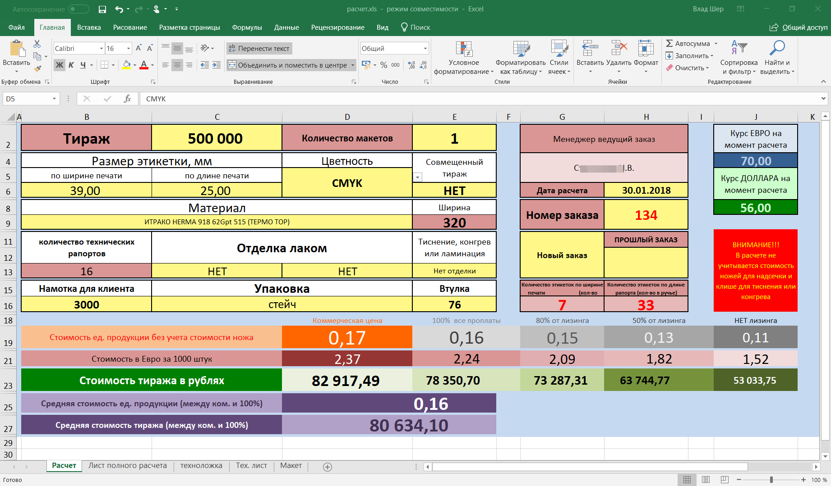The image size is (831, 486).
Task: Toggle Bold formatting Ж
Action: point(60,65)
